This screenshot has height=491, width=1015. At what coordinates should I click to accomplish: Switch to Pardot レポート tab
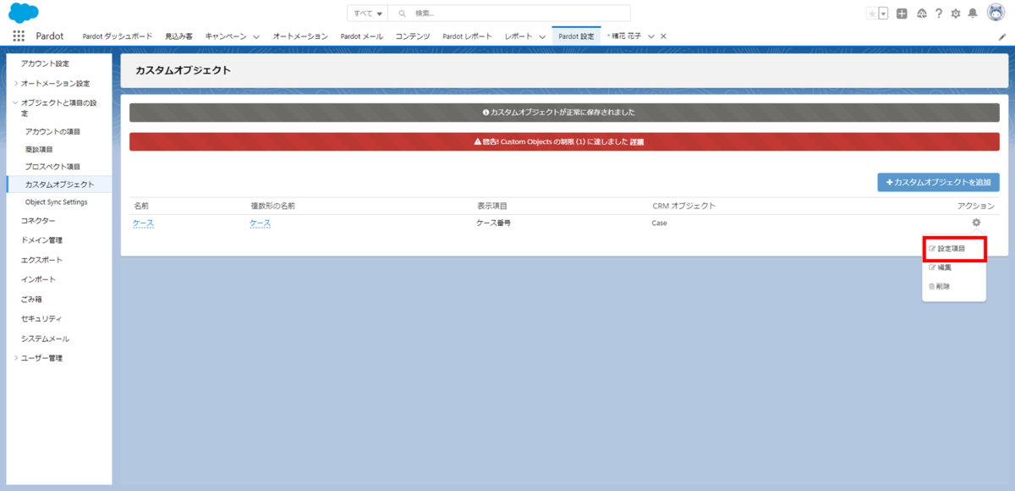[467, 36]
